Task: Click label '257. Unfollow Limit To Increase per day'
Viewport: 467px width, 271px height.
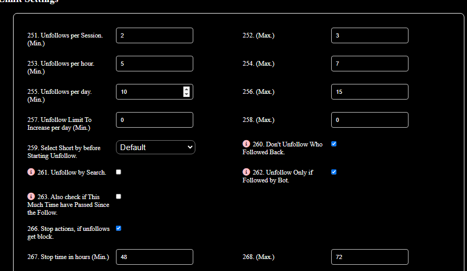Action: click(60, 124)
